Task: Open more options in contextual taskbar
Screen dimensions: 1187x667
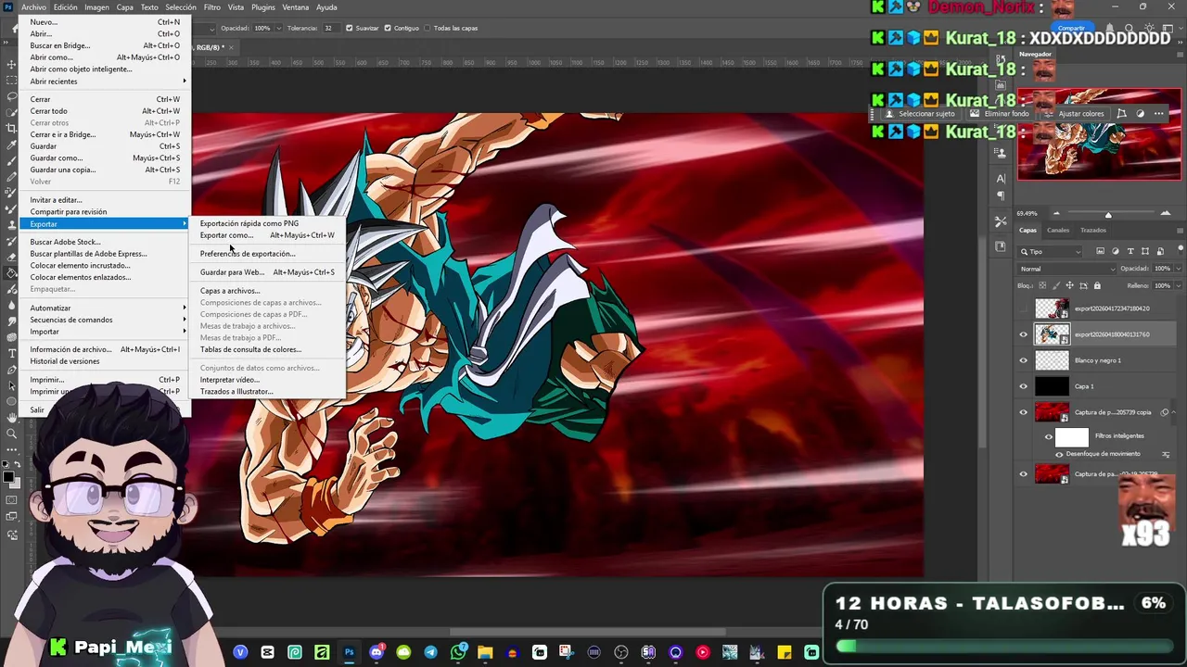Action: pyautogui.click(x=1158, y=114)
